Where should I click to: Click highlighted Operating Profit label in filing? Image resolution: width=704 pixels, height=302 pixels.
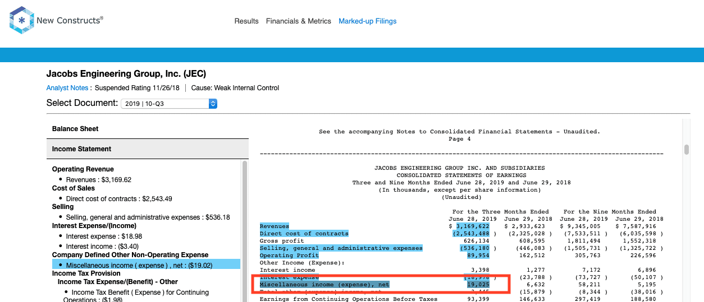[x=289, y=255]
